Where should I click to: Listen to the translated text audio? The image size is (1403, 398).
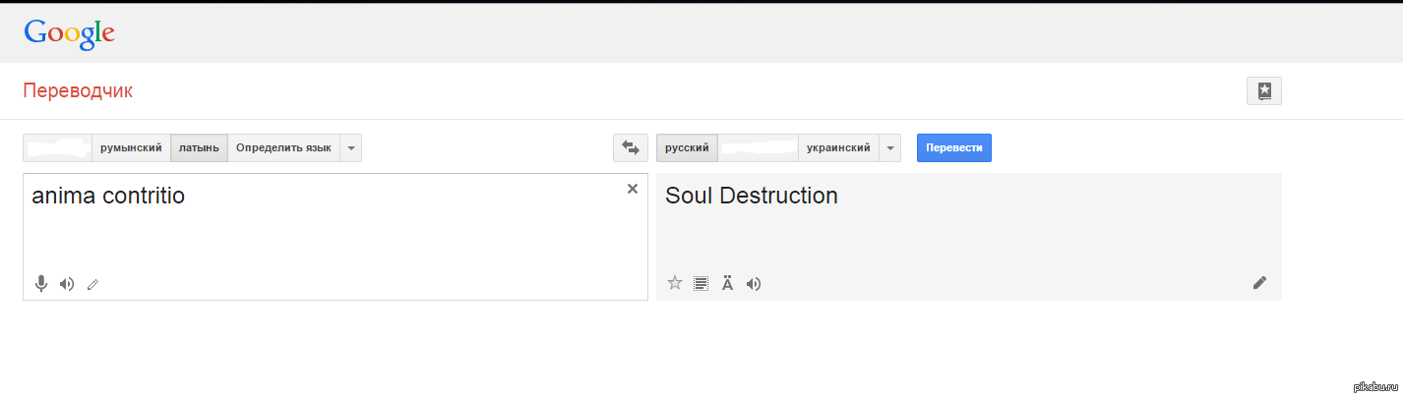(x=754, y=284)
